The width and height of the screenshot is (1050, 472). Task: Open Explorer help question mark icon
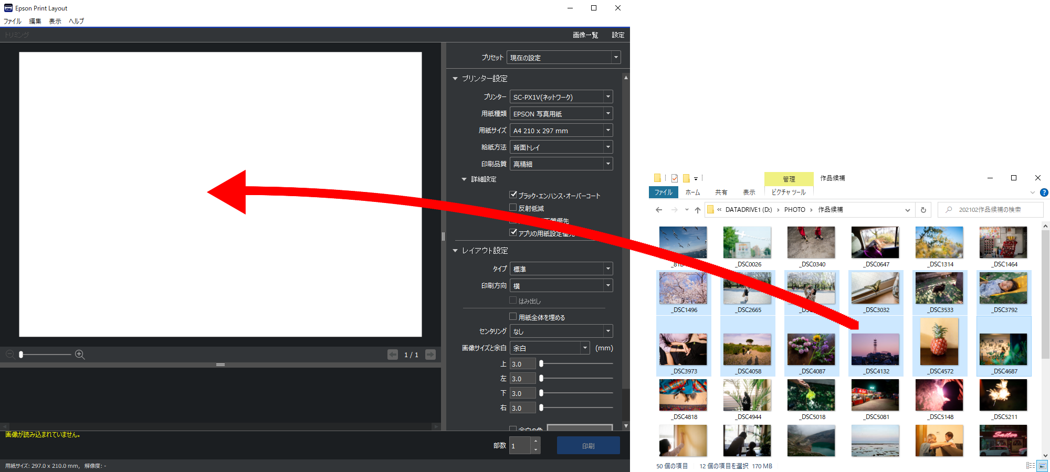1044,192
